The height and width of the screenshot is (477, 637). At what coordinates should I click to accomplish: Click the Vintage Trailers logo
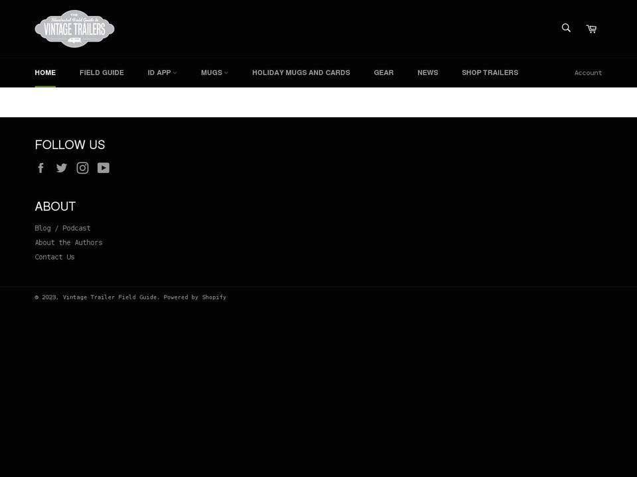pyautogui.click(x=74, y=28)
